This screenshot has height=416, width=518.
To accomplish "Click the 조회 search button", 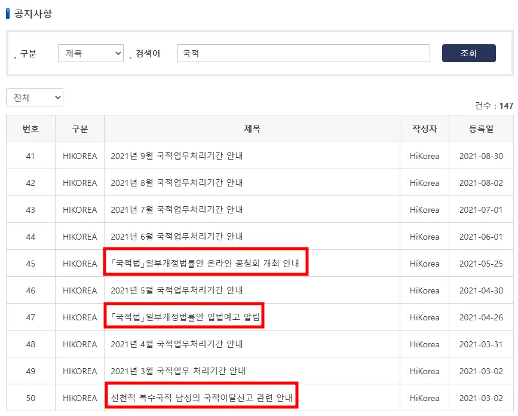I will click(x=469, y=53).
